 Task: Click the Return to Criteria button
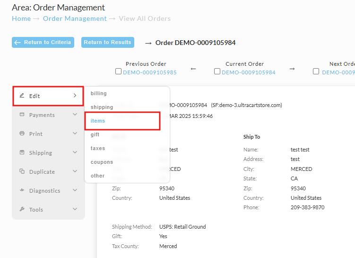coord(43,43)
